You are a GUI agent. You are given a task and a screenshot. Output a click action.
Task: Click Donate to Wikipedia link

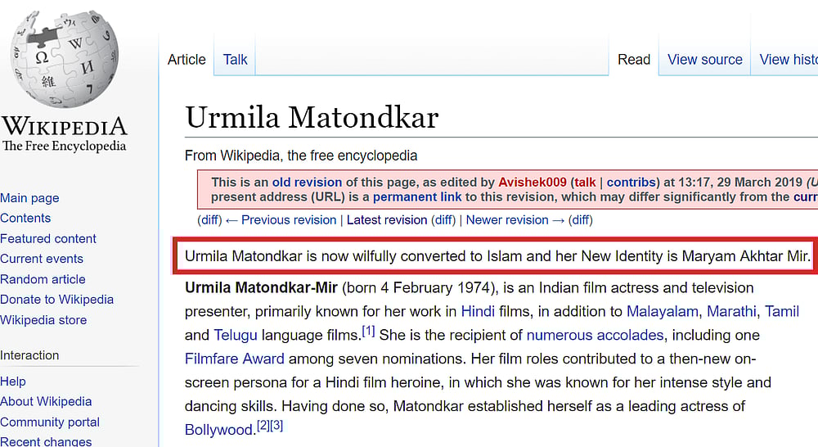coord(56,300)
